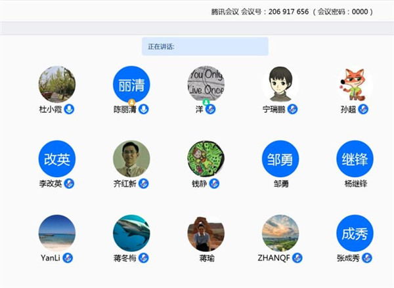Click the microphone icon next to 陈丽清
Image resolution: width=394 pixels, height=288 pixels.
pyautogui.click(x=144, y=110)
